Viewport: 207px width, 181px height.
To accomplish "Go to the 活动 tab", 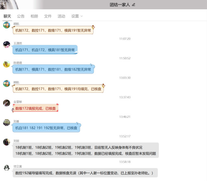I will [x=61, y=16].
